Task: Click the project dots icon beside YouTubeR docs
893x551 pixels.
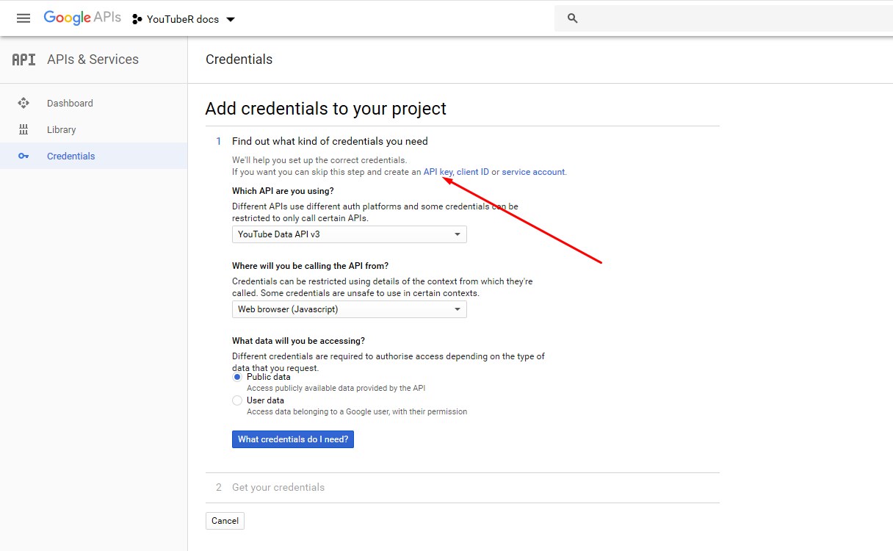Action: [x=137, y=19]
